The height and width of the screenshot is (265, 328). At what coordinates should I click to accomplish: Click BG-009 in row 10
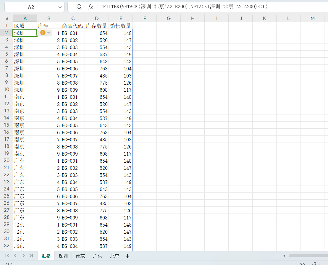click(x=73, y=90)
